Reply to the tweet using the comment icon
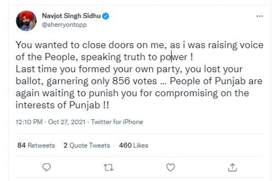The width and height of the screenshot is (272, 181). 47,167
